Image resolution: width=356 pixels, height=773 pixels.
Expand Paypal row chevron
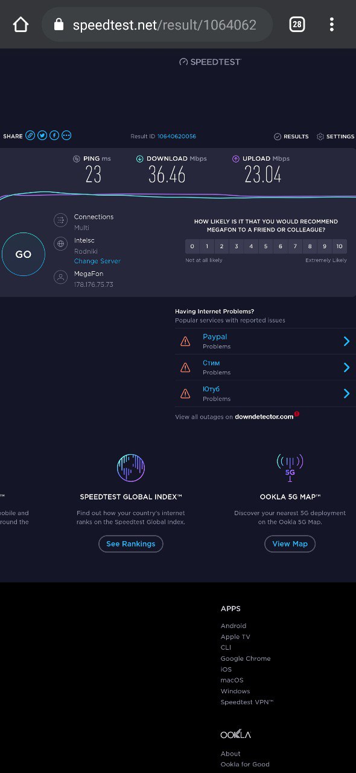pos(347,341)
